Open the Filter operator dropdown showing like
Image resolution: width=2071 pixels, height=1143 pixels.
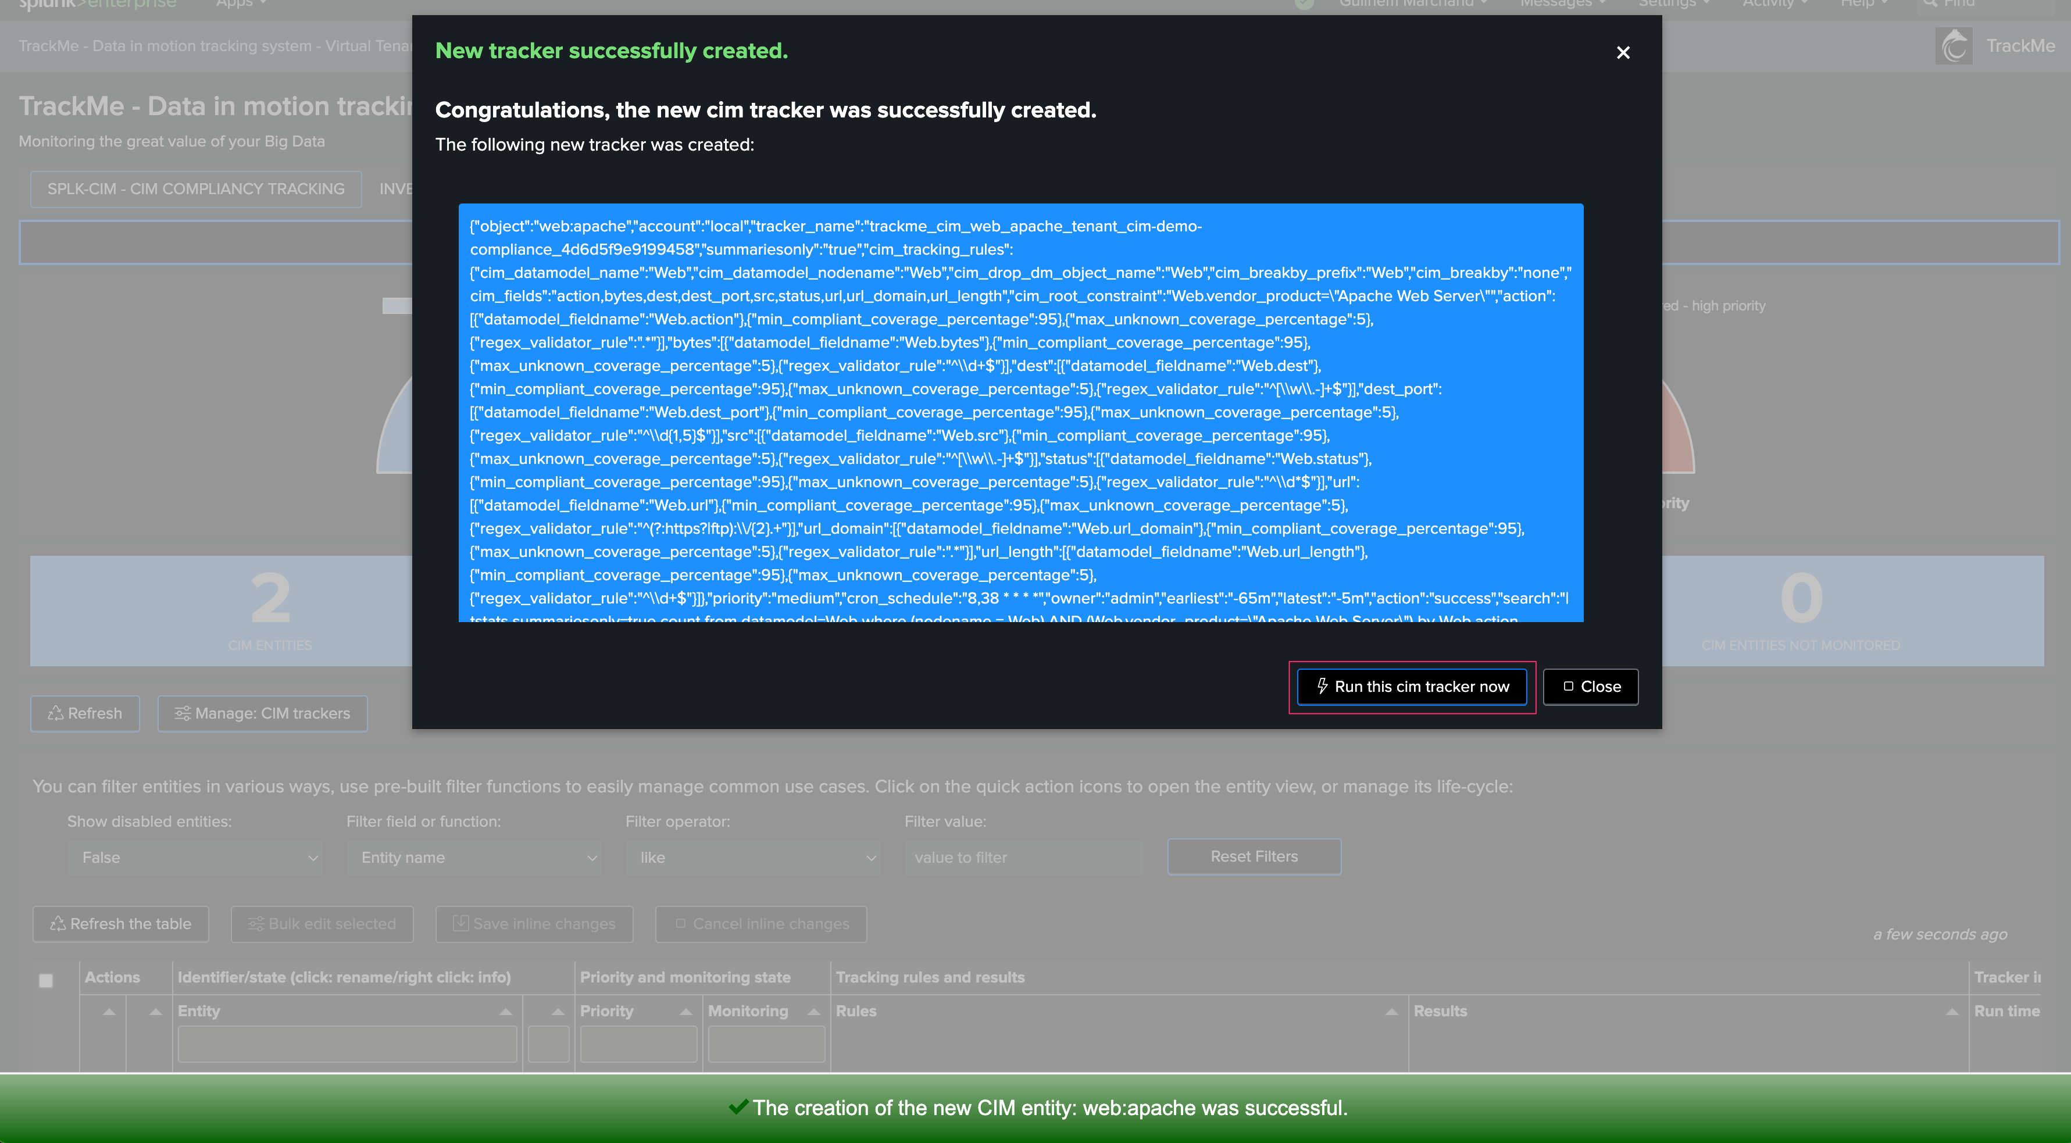pyautogui.click(x=754, y=858)
